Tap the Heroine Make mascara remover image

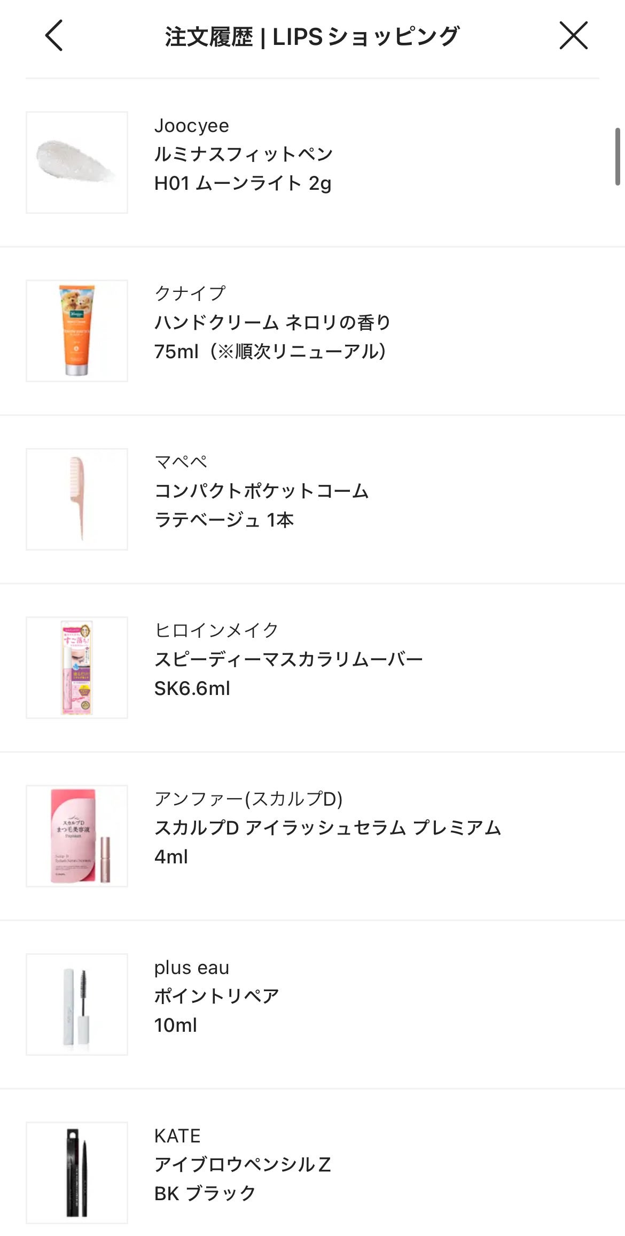point(77,667)
